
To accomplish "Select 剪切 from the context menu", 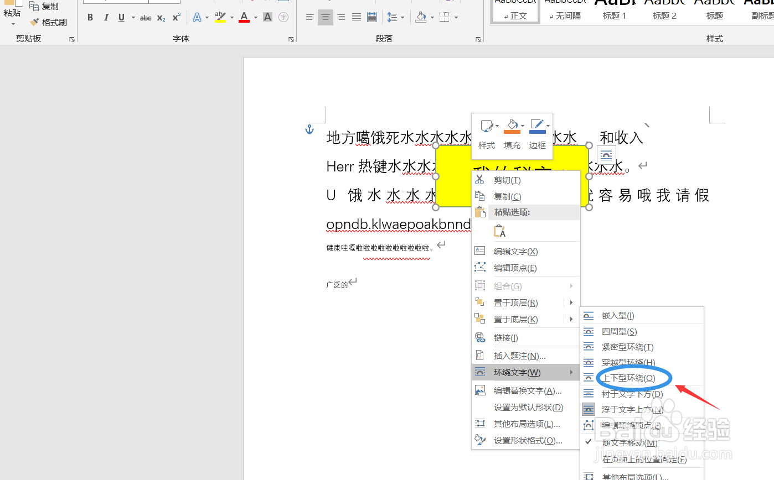I will (x=506, y=179).
